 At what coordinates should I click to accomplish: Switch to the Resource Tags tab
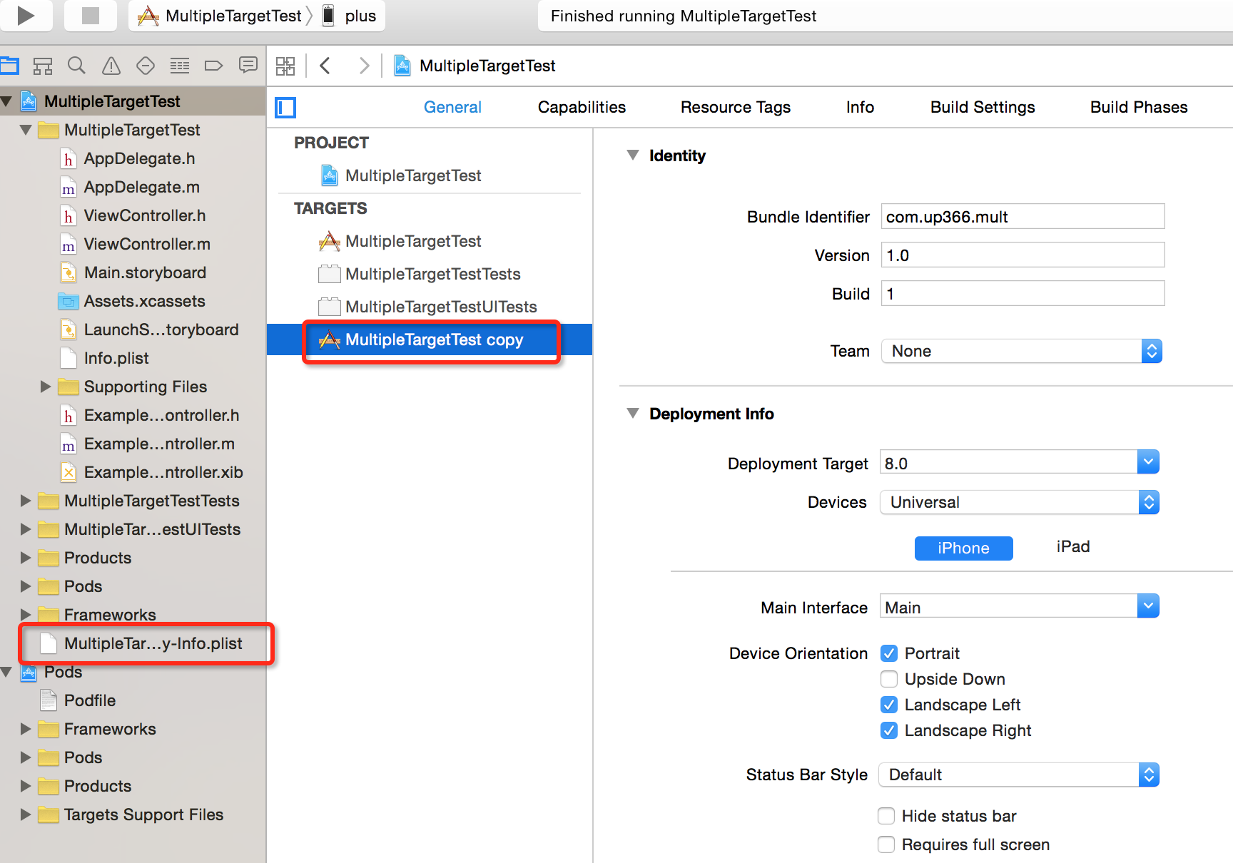click(736, 107)
